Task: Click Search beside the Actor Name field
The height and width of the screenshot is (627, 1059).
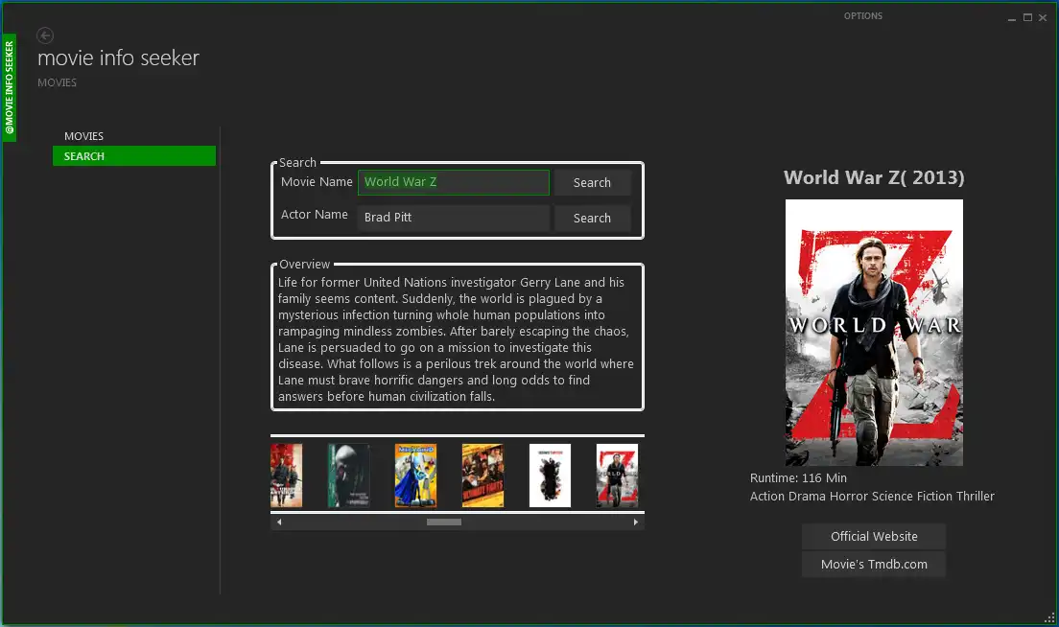Action: (x=592, y=218)
